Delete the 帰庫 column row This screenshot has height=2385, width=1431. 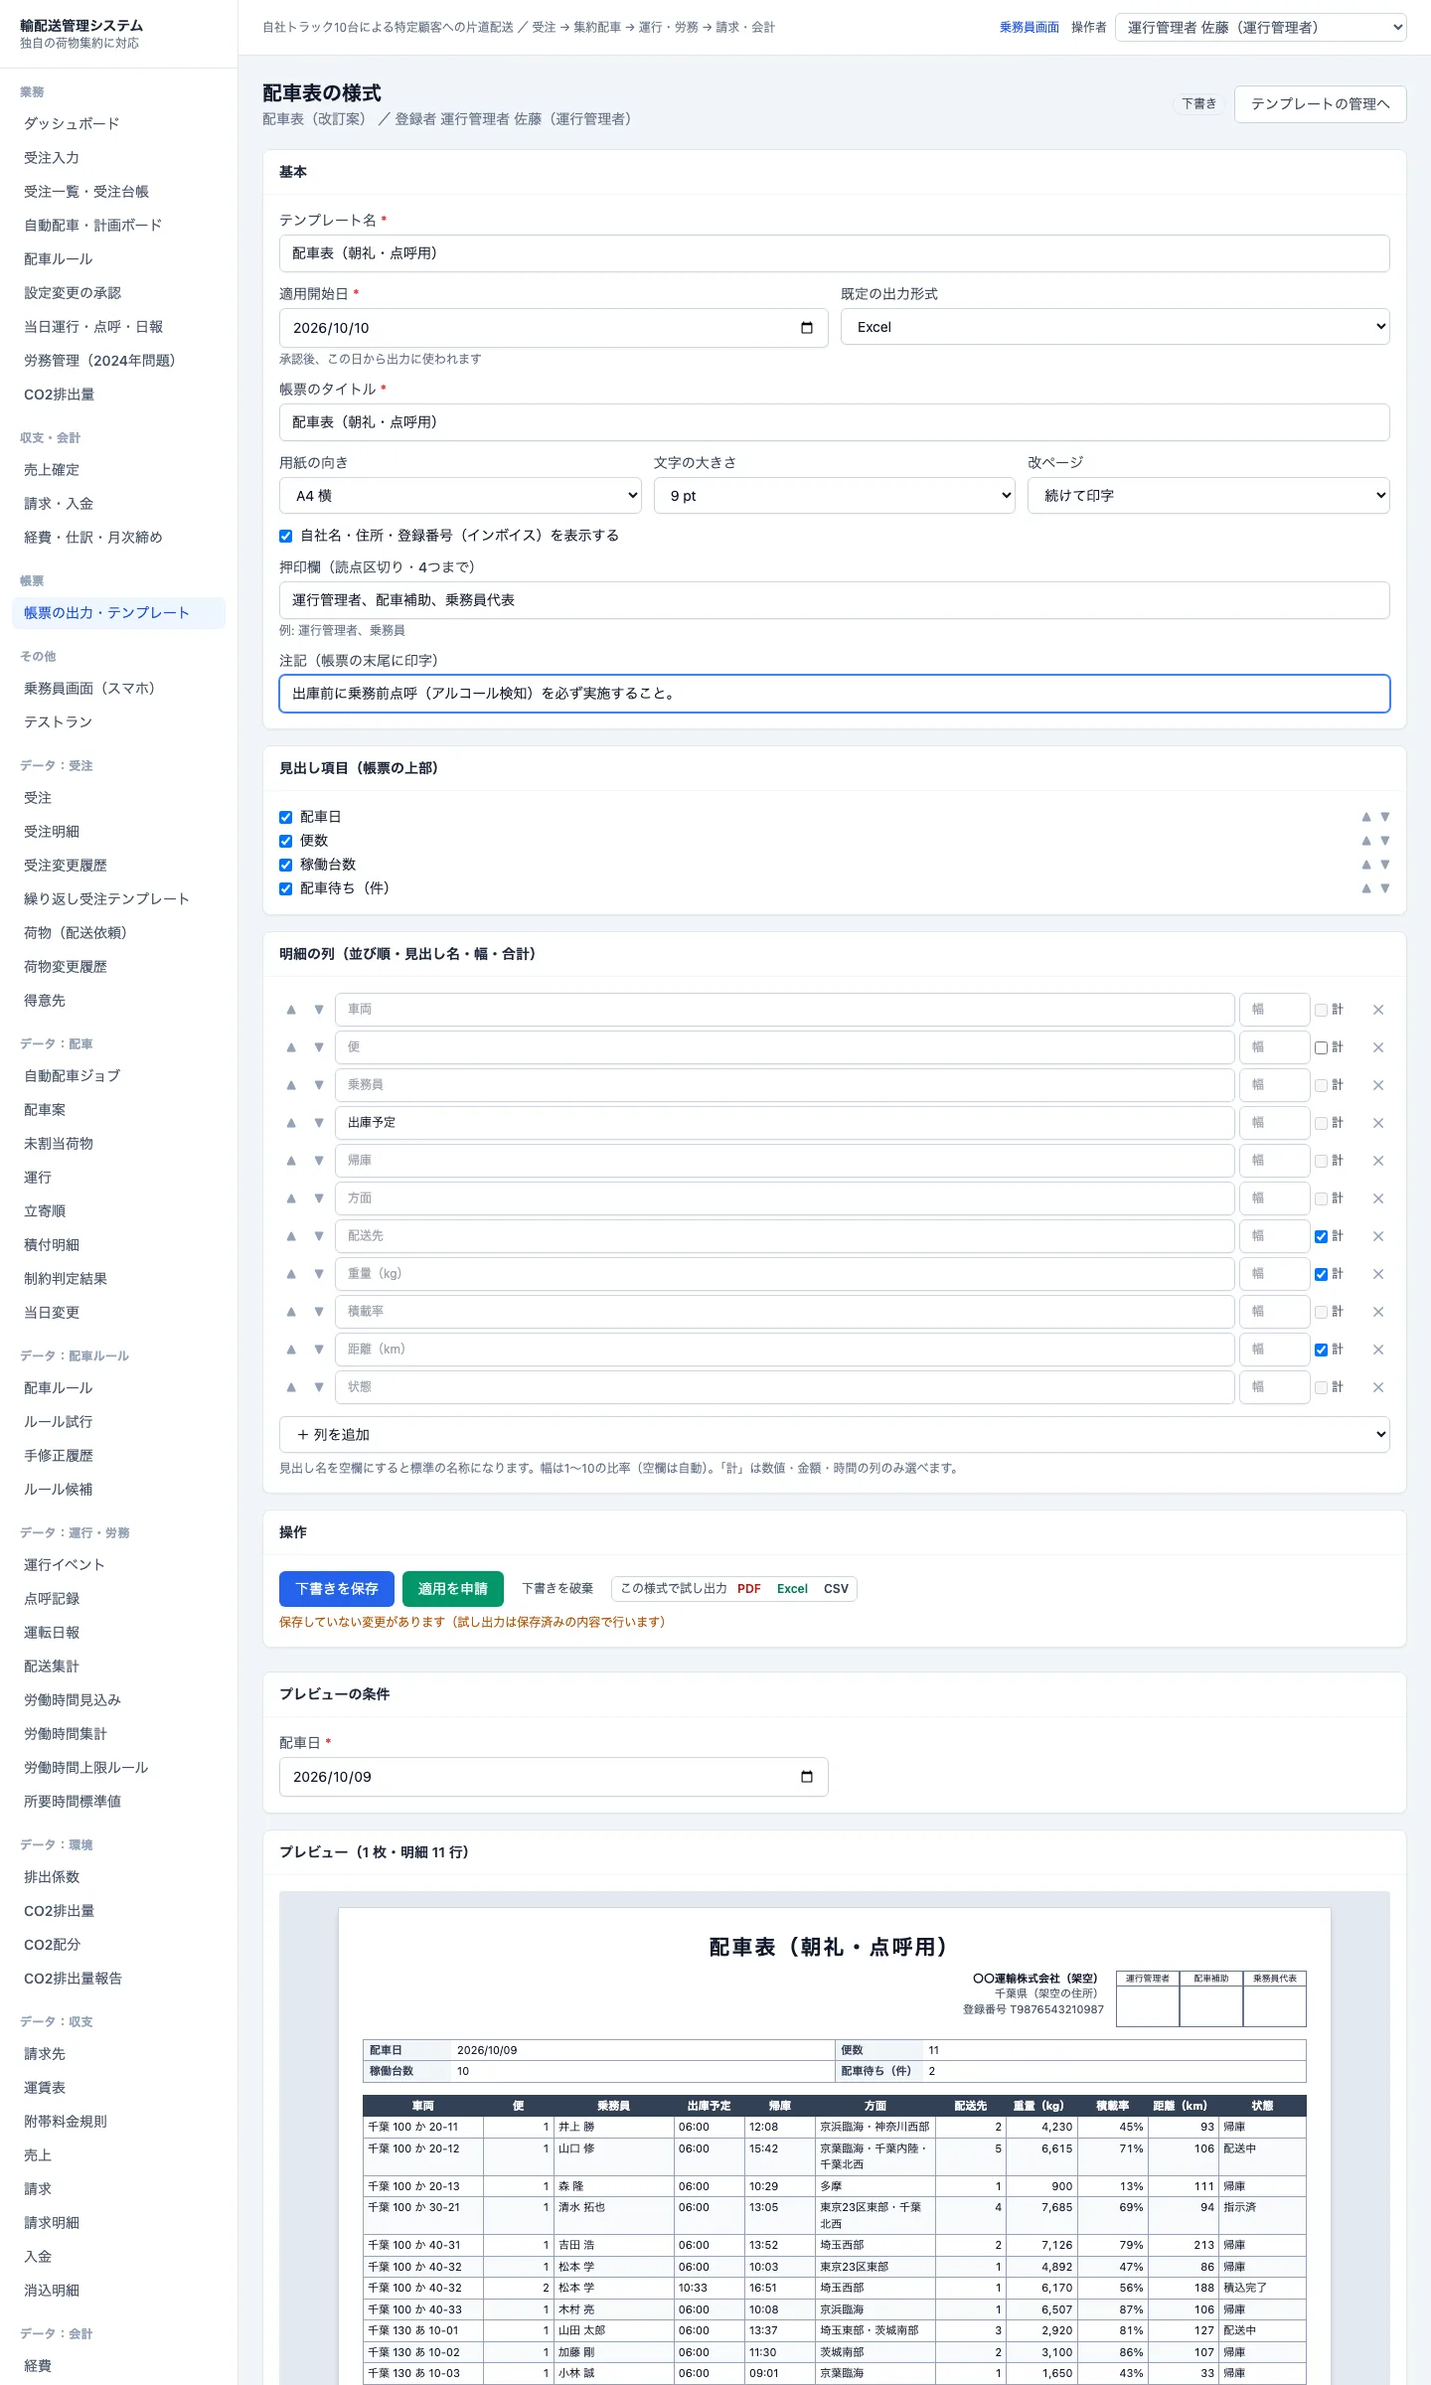(1378, 1161)
